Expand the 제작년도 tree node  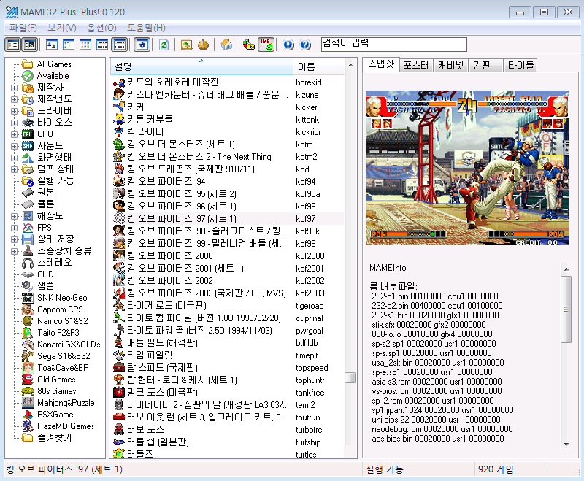[x=14, y=99]
